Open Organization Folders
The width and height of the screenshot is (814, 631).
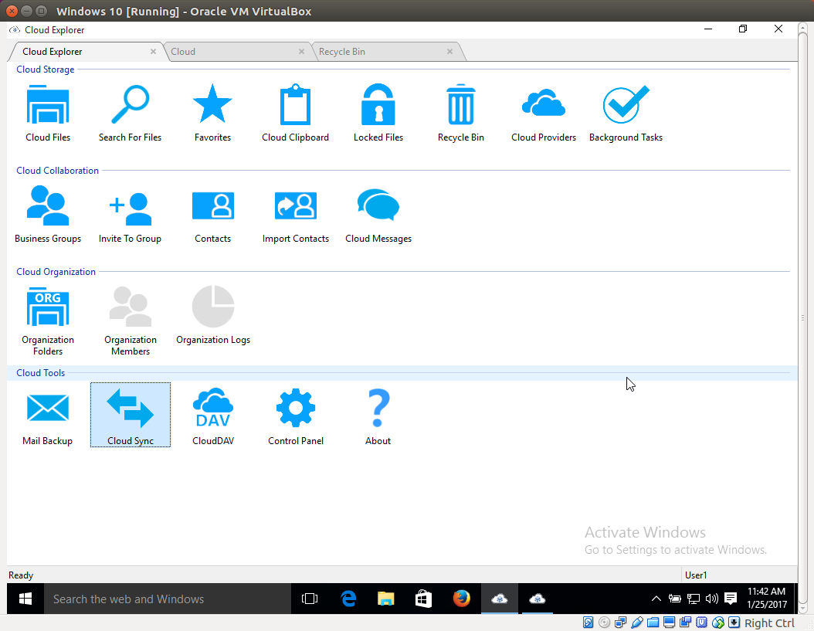48,321
